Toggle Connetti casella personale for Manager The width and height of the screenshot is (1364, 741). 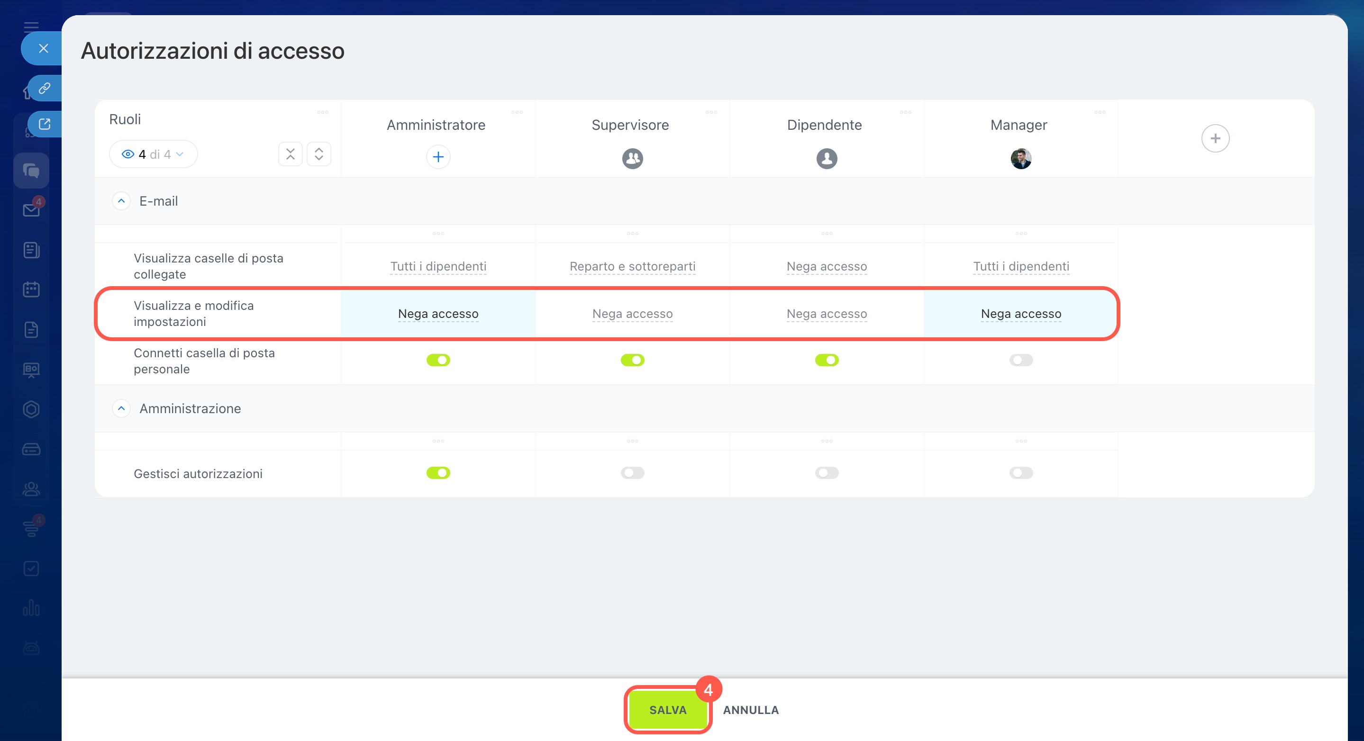pos(1020,361)
